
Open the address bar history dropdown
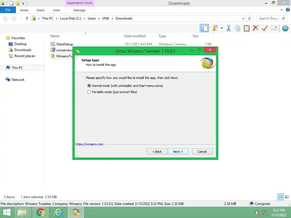(243, 18)
